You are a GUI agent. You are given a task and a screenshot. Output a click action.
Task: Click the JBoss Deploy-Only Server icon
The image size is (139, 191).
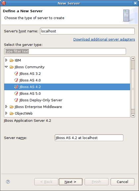point(16,100)
